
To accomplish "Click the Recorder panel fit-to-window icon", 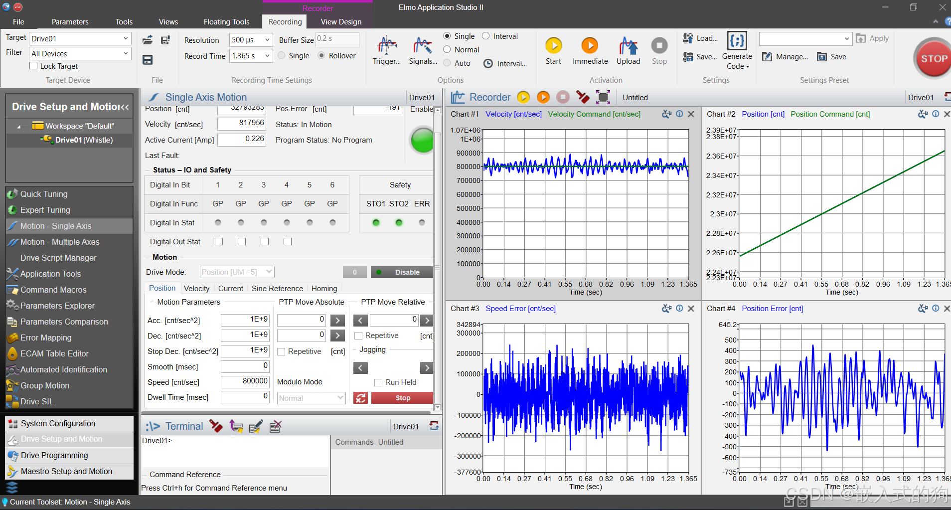I will [603, 97].
